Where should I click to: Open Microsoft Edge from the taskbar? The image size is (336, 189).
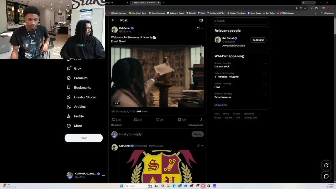tap(174, 186)
